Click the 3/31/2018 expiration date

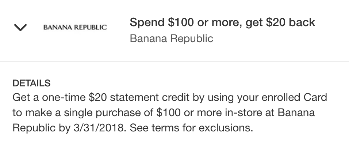click(98, 128)
